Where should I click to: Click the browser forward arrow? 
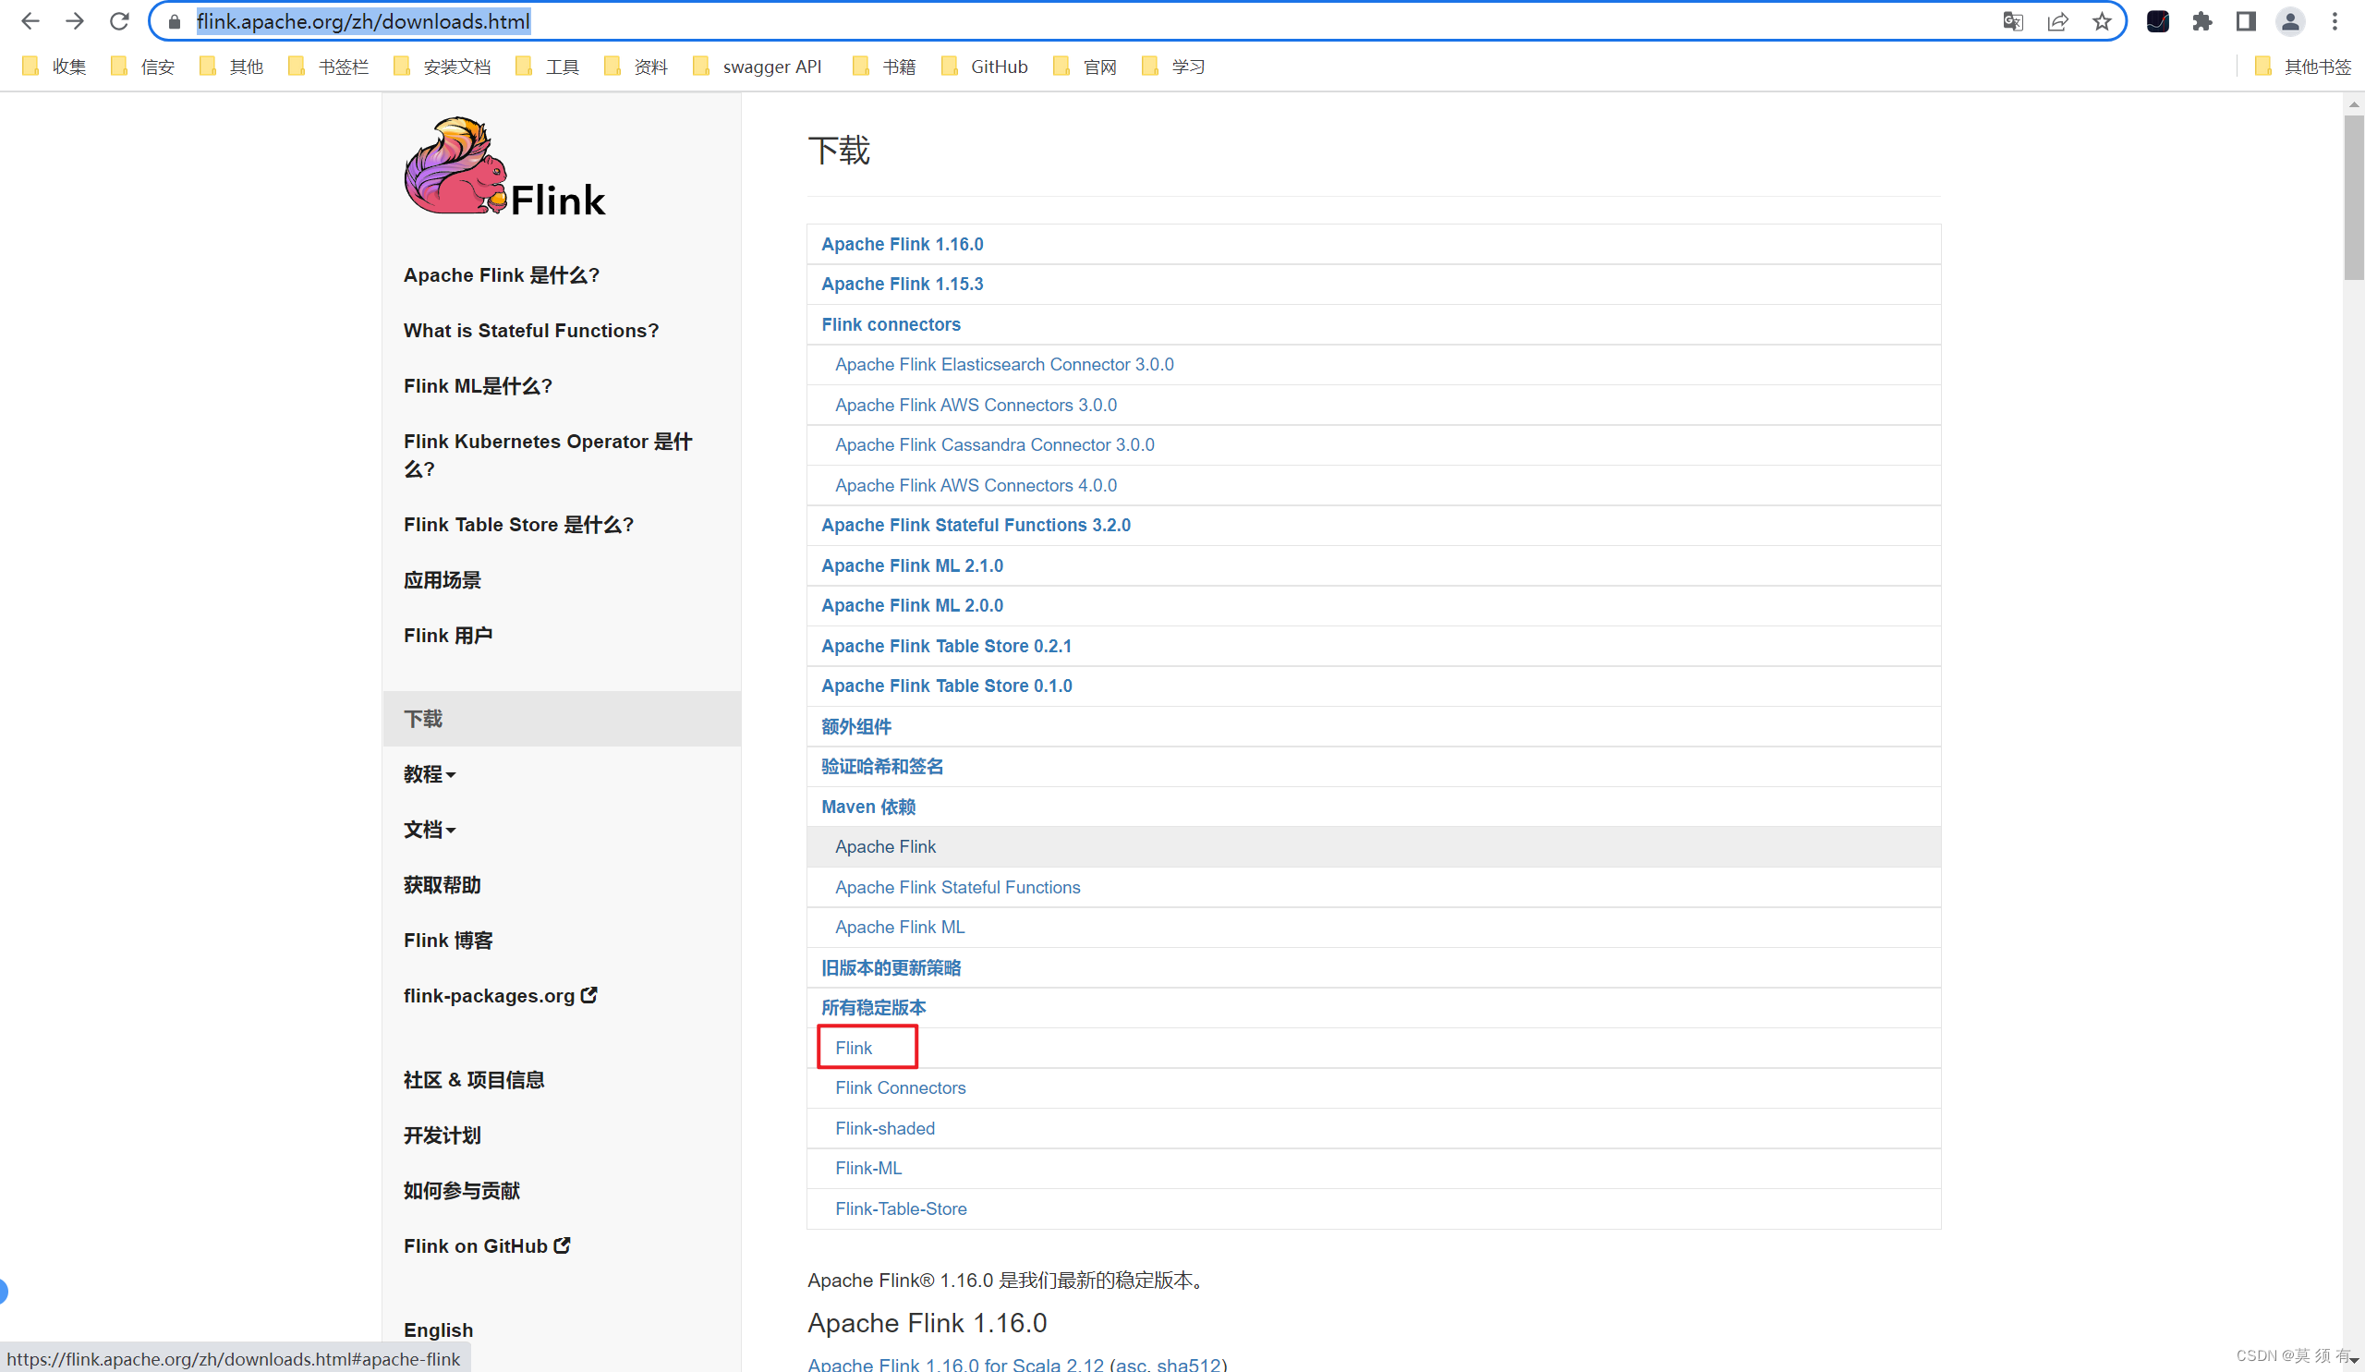click(75, 20)
